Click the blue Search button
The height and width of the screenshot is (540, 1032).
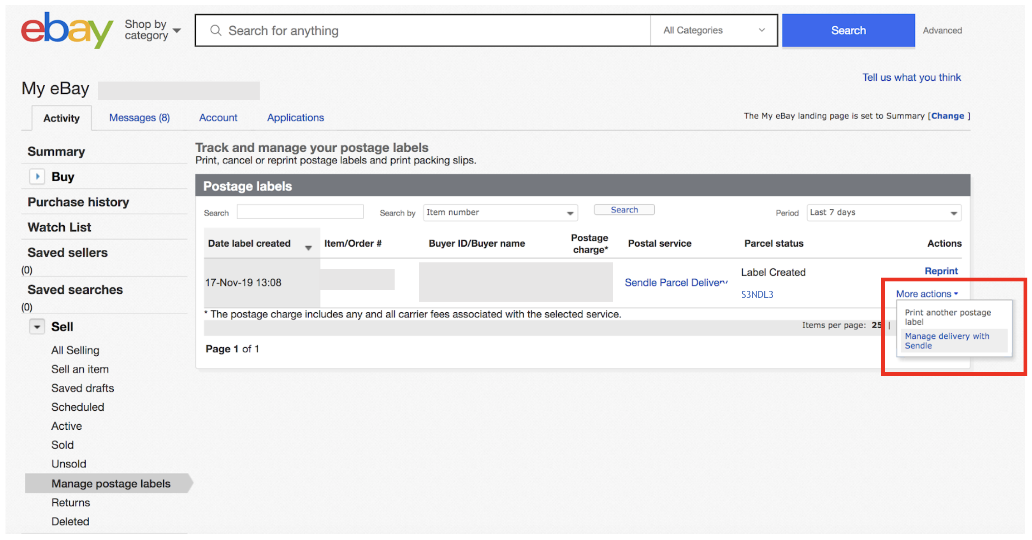848,30
